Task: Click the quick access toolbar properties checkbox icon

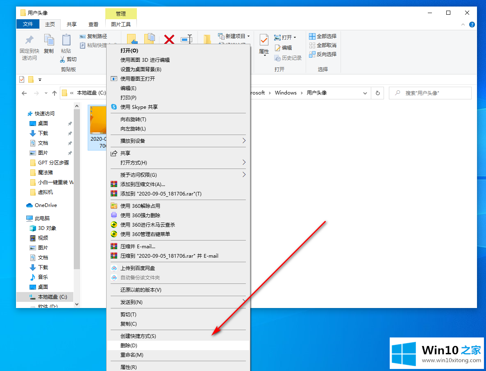Action: [x=22, y=79]
